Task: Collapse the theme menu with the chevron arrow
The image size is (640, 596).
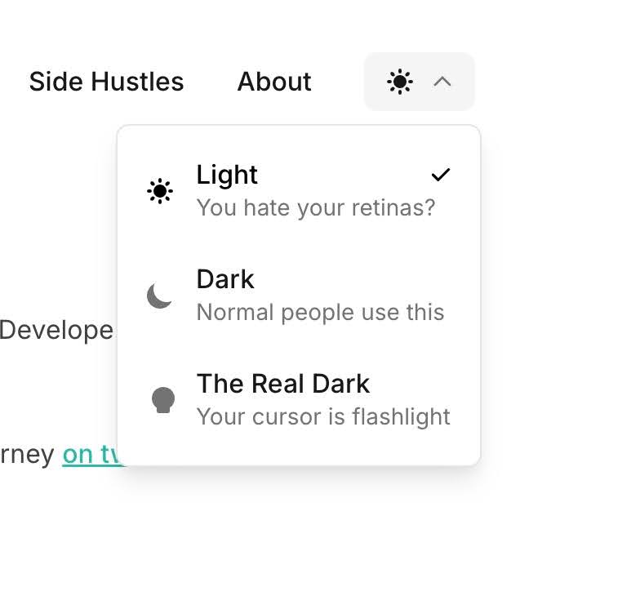Action: point(442,82)
